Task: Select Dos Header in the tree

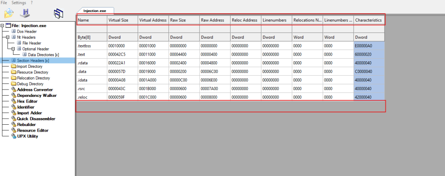Action: click(27, 31)
